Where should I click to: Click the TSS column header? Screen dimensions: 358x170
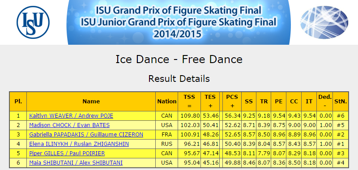[x=189, y=101]
